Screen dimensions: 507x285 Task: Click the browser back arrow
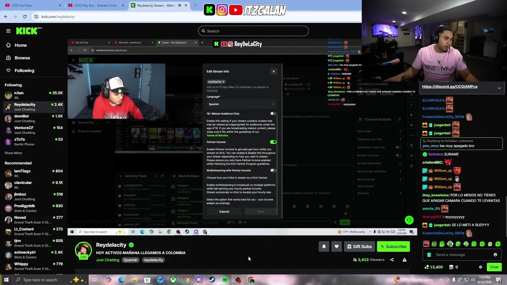(x=6, y=17)
